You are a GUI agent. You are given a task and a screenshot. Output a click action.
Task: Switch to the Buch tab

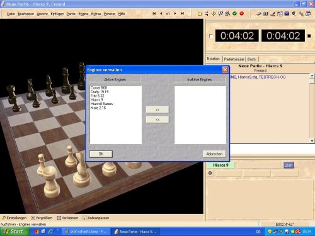pyautogui.click(x=251, y=59)
